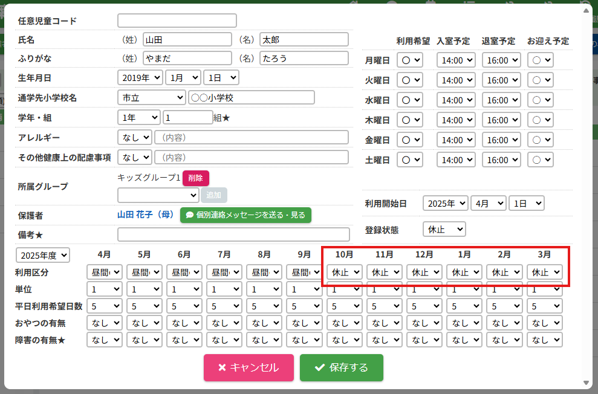Open the 生年月日 year dropdown 2019年

coord(140,77)
